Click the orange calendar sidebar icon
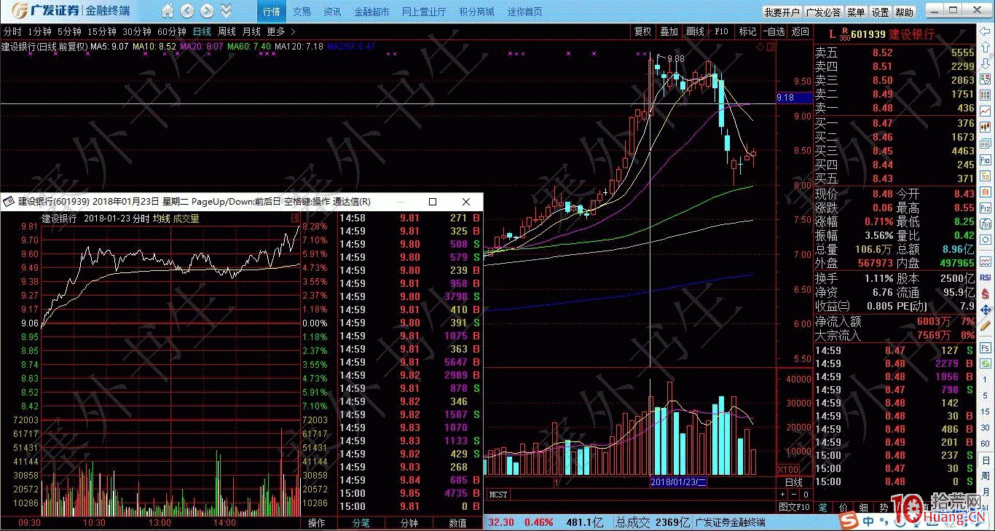Image resolution: width=995 pixels, height=531 pixels. pyautogui.click(x=985, y=191)
